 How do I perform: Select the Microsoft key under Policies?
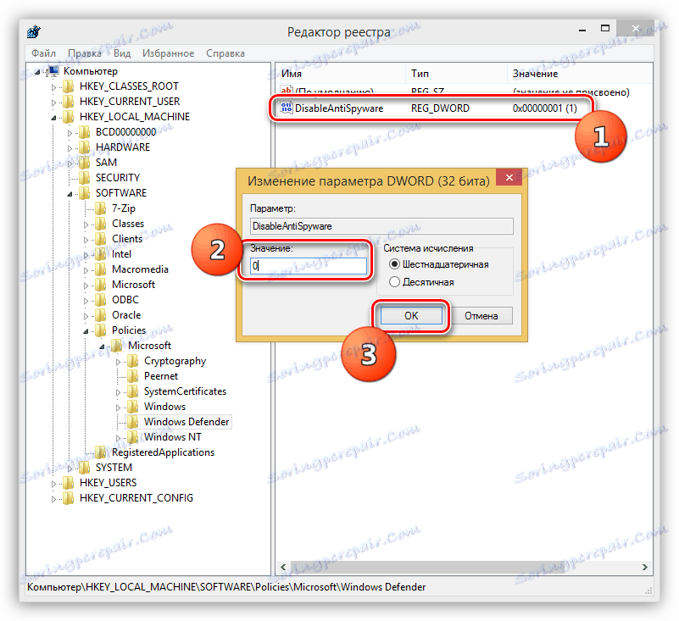pos(149,346)
